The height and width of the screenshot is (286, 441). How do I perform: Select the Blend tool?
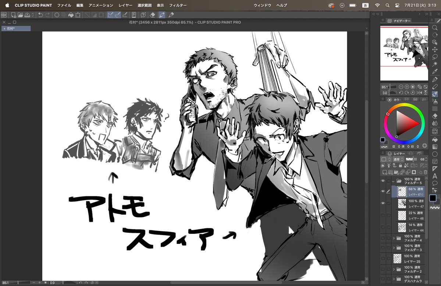coord(435,123)
